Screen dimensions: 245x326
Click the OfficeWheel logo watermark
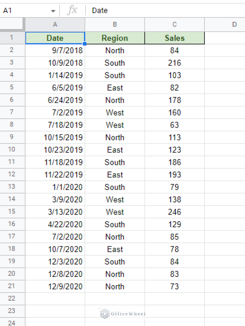(123, 314)
